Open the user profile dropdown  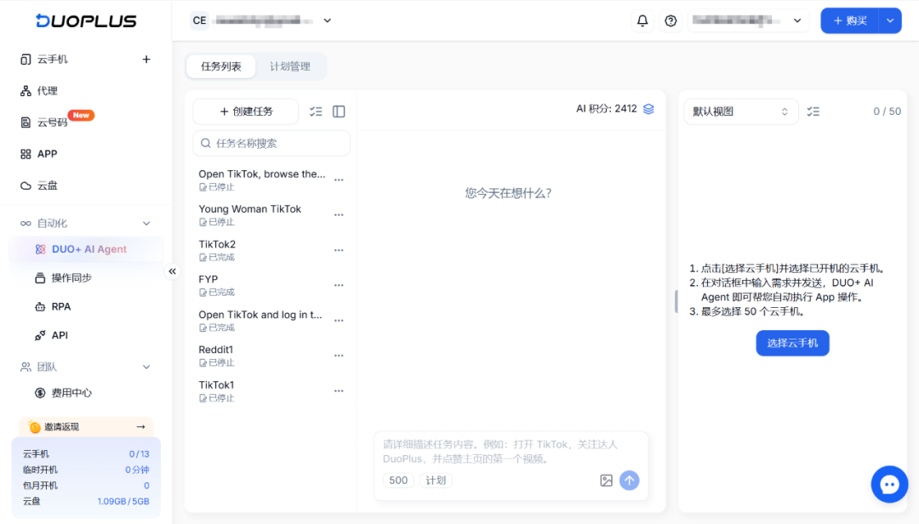(x=748, y=20)
